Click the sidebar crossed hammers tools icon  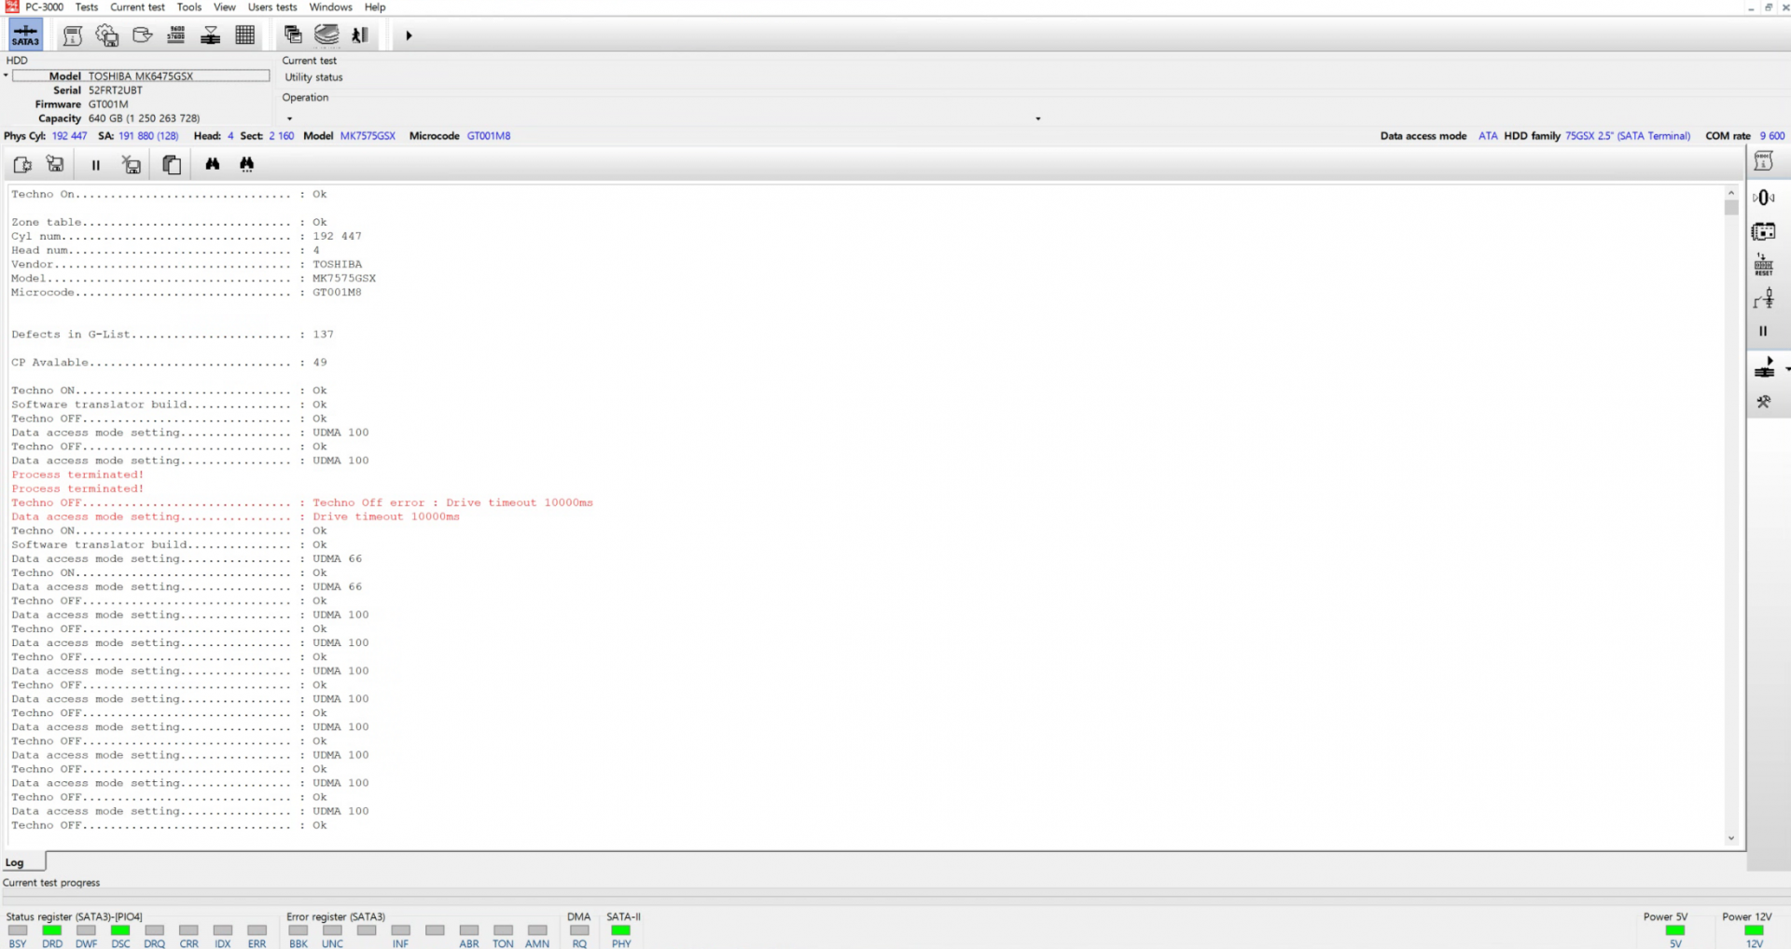[x=1763, y=403]
